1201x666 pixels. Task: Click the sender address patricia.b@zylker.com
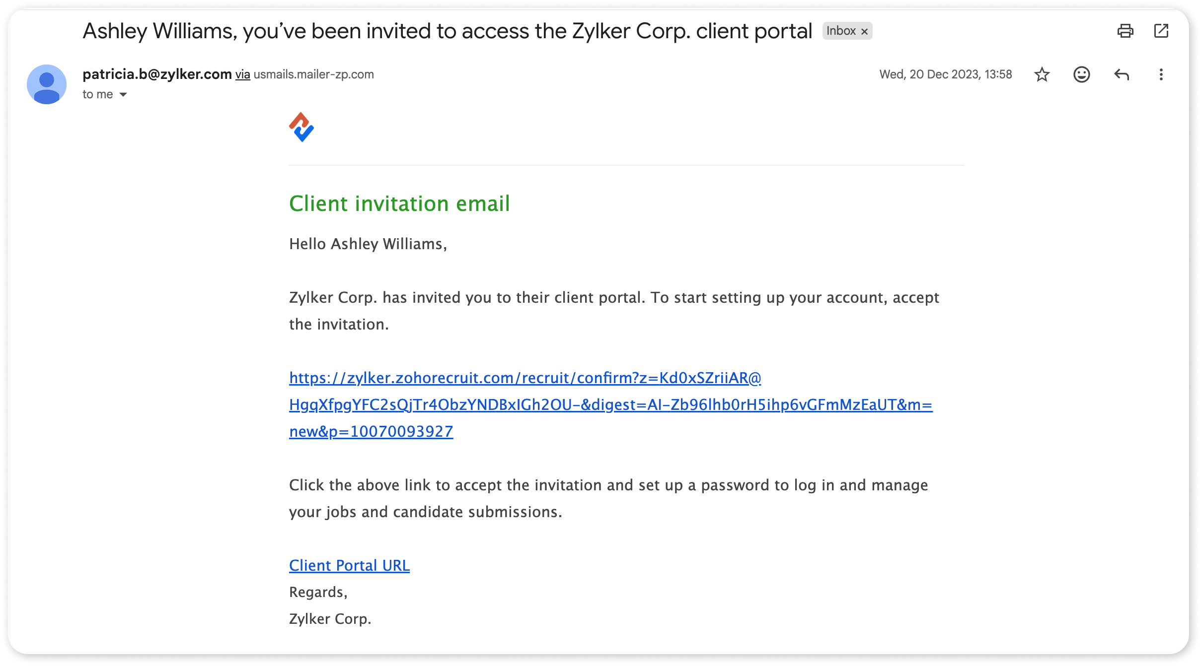pyautogui.click(x=157, y=74)
